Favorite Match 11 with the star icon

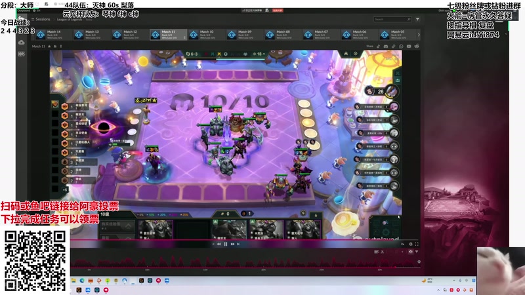[x=50, y=46]
